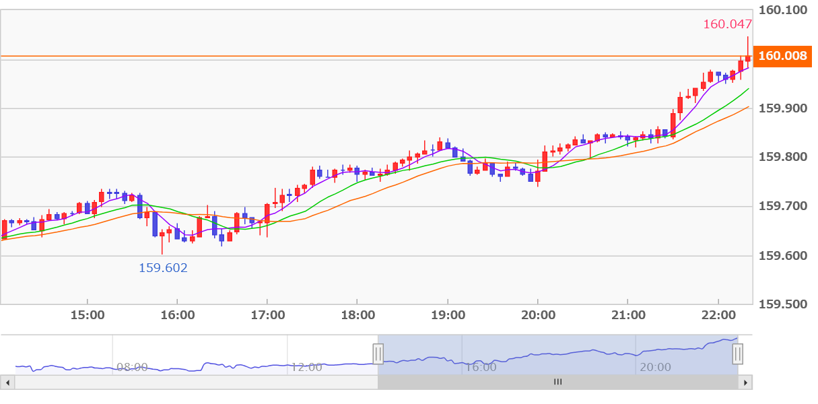Click the 160.047 high price annotation
Viewport: 818px width, 404px height.
click(727, 25)
